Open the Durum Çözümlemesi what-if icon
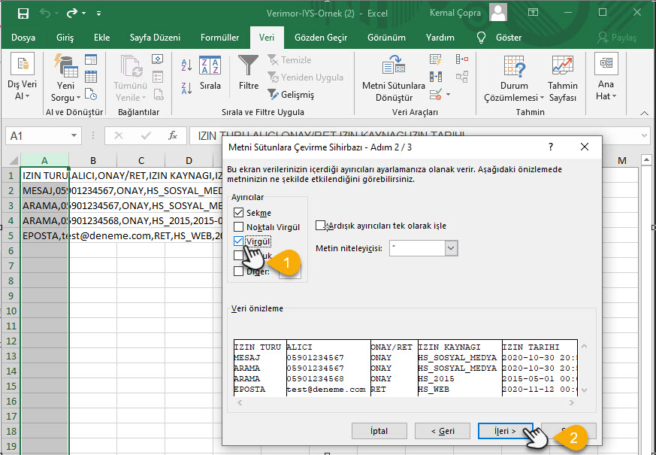The height and width of the screenshot is (455, 656). click(x=514, y=65)
